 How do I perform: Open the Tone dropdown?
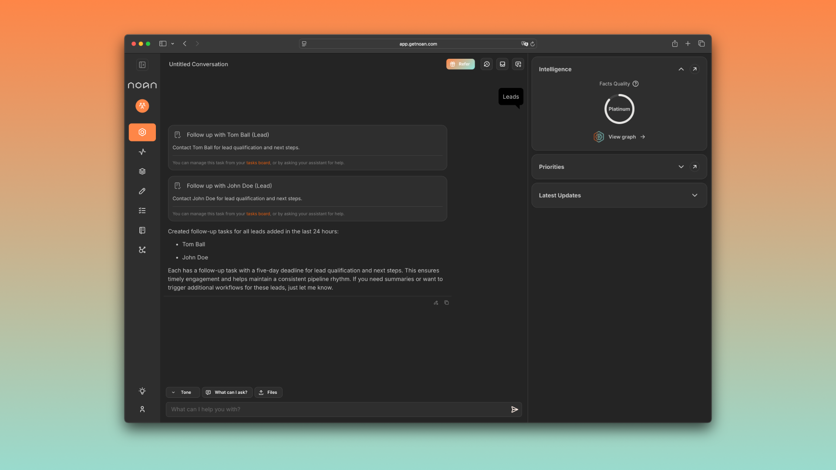tap(182, 392)
